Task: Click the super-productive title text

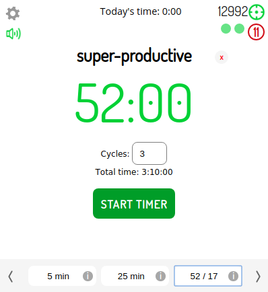Action: click(x=134, y=57)
